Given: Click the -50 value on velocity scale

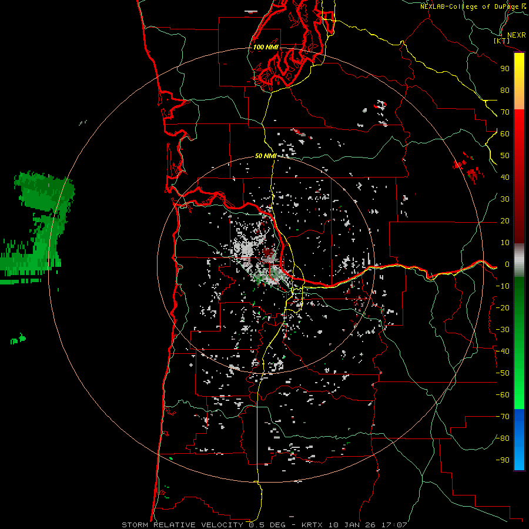Looking at the screenshot, I should 503,373.
